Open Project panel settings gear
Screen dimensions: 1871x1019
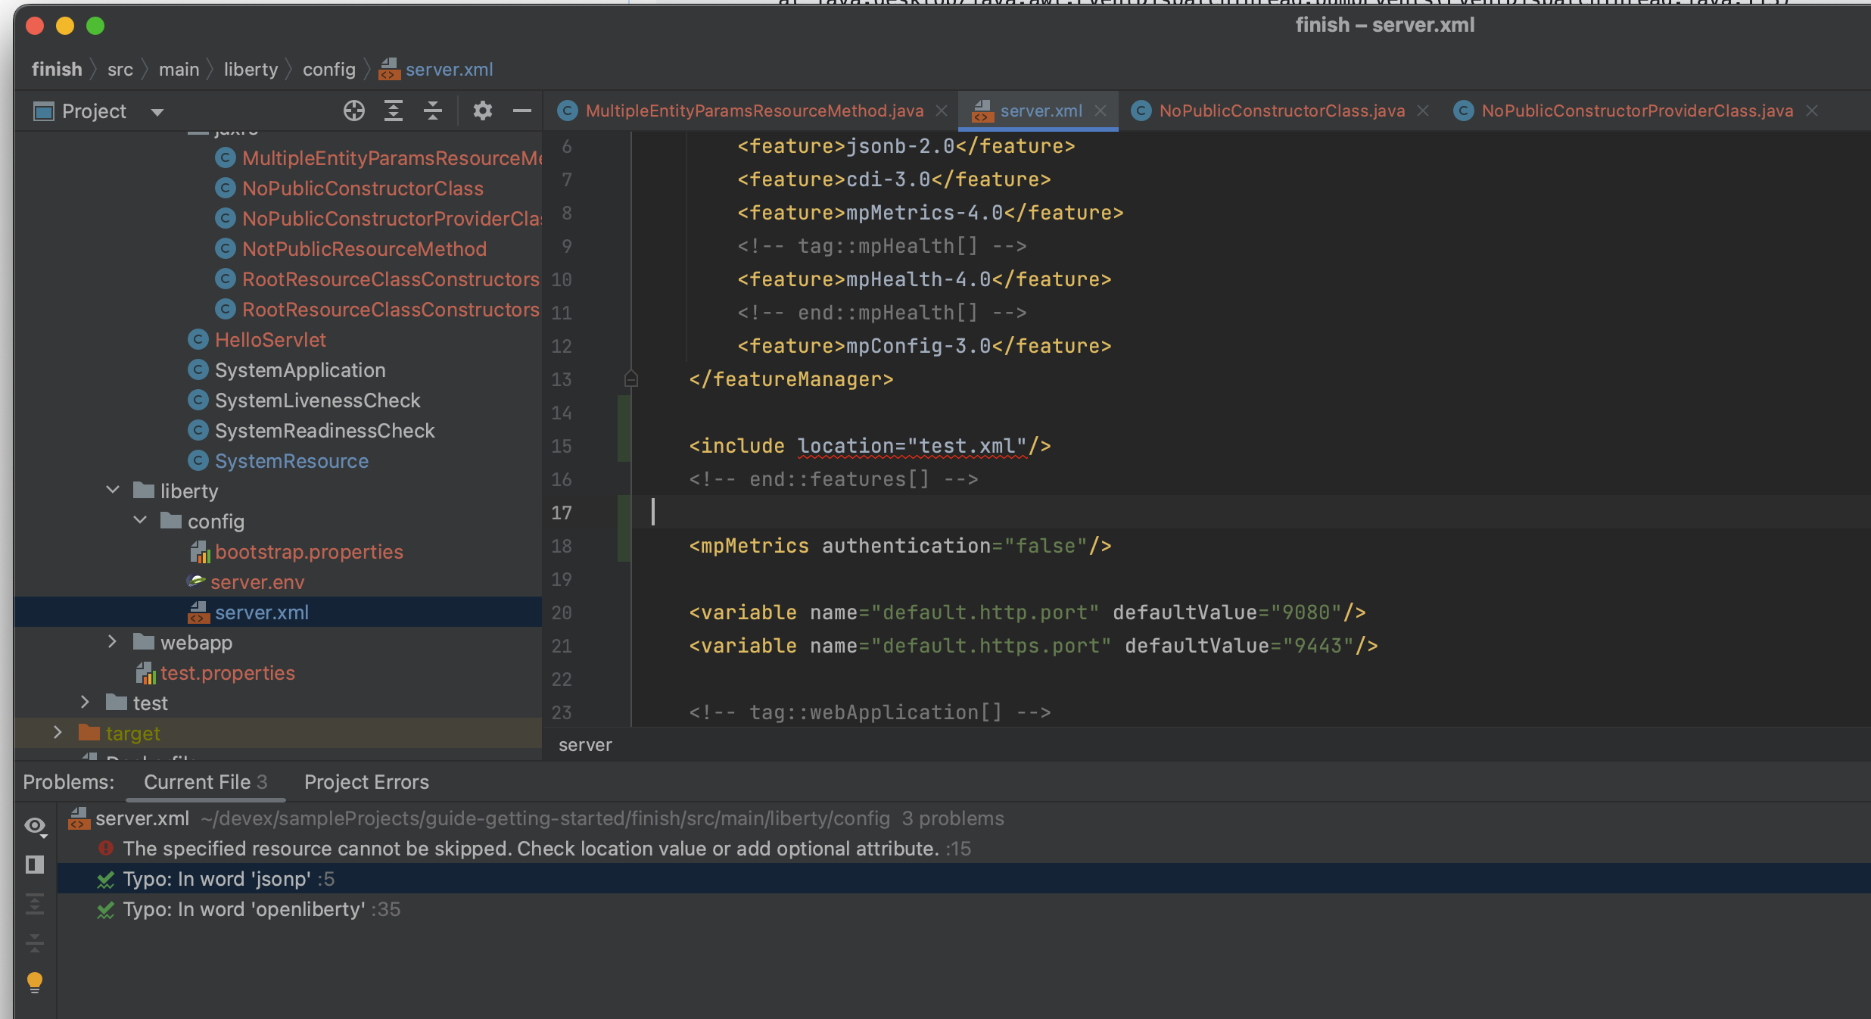(x=482, y=111)
